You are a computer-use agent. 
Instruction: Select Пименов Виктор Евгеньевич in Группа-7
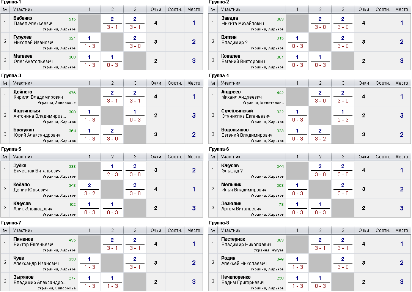tap(34, 242)
